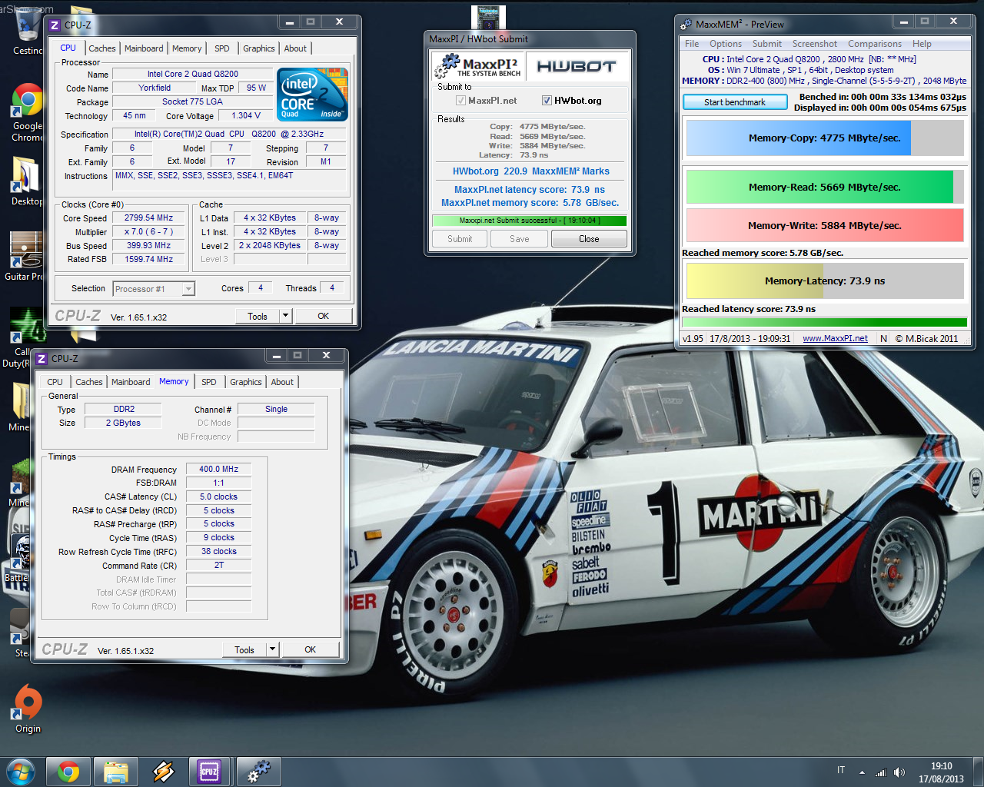Click Save button in HWbot Submit dialog
984x787 pixels.
click(x=520, y=239)
